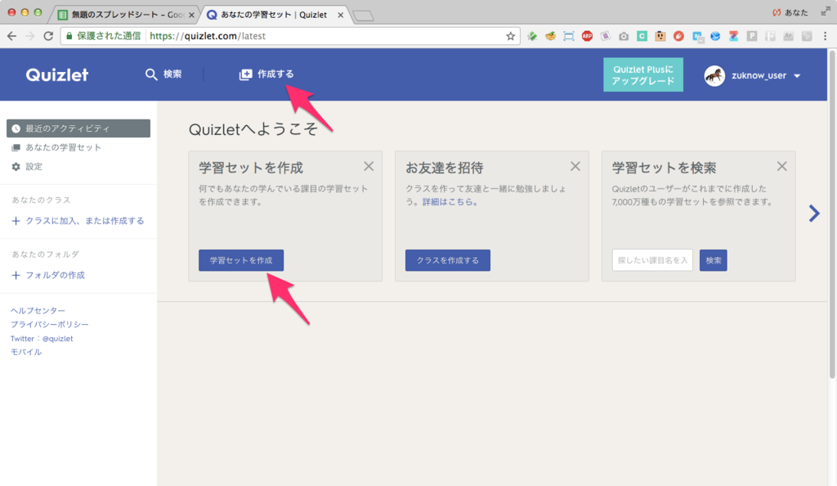837x486 pixels.
Task: Click the 探したい課目名 search field
Action: (x=652, y=260)
